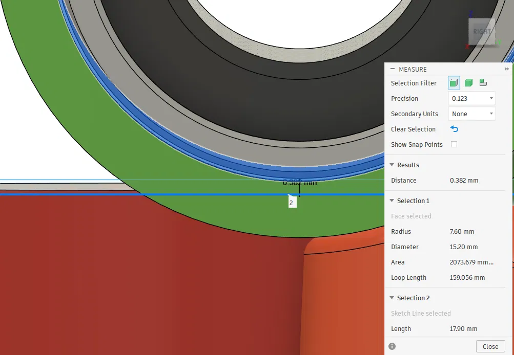514x355 pixels.
Task: Click the Face selected label
Action: (x=411, y=216)
